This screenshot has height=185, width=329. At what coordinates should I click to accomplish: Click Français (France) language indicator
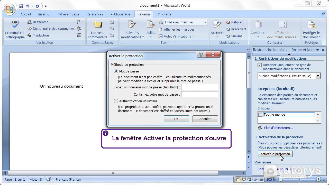point(68,179)
